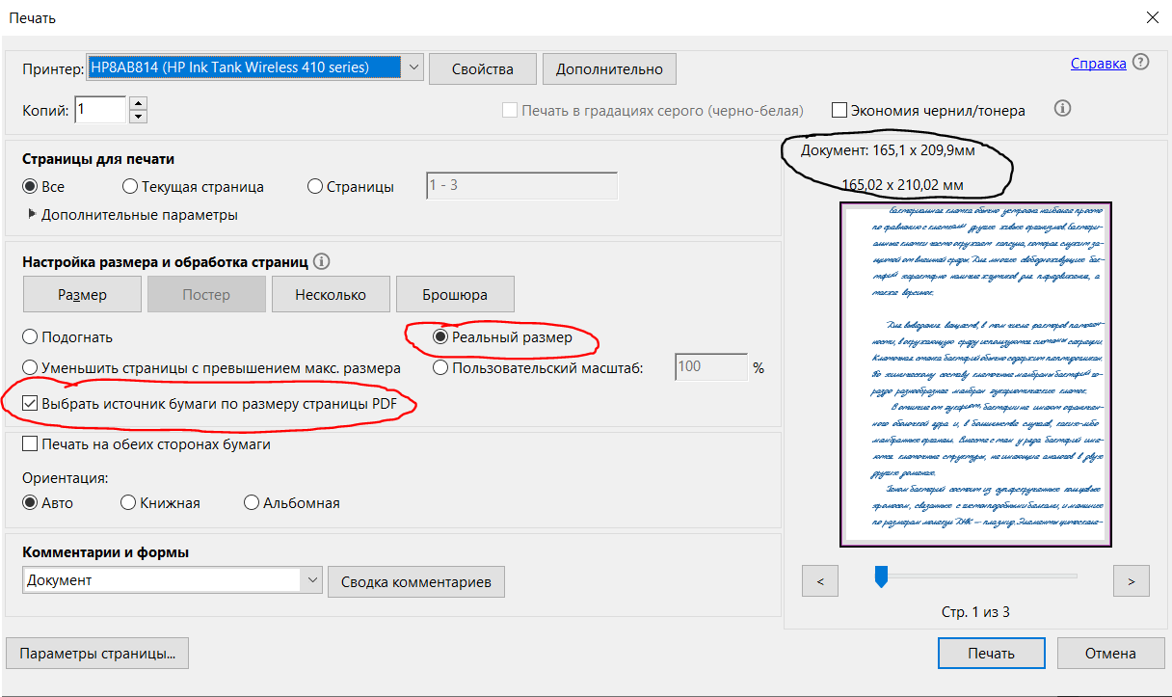1172x697 pixels.
Task: Expand Дополнительные параметры section
Action: 33,215
